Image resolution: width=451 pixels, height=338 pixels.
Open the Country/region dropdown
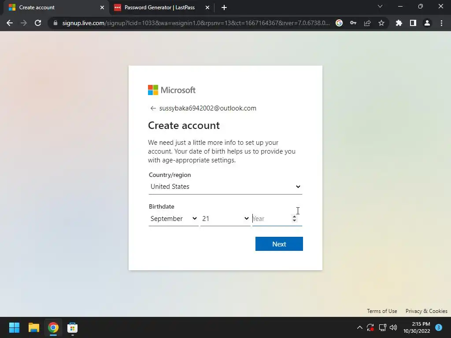225,187
